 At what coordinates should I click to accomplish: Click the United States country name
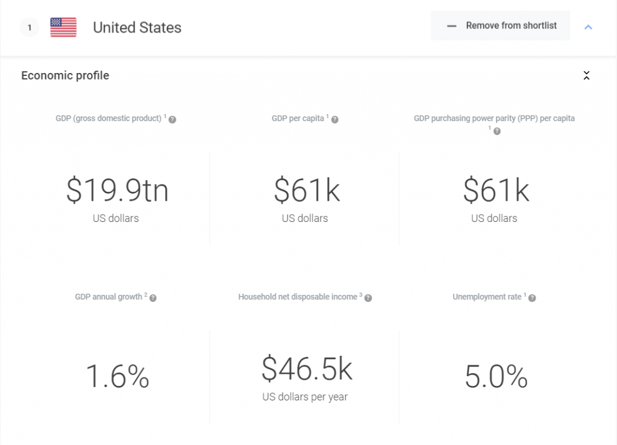point(137,28)
